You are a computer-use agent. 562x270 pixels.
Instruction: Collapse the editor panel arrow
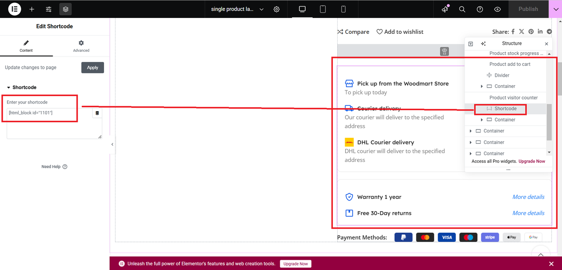112,144
